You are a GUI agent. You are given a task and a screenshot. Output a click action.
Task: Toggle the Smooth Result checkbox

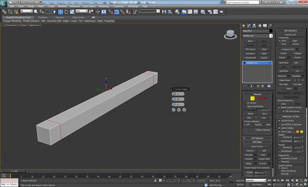tap(279, 120)
